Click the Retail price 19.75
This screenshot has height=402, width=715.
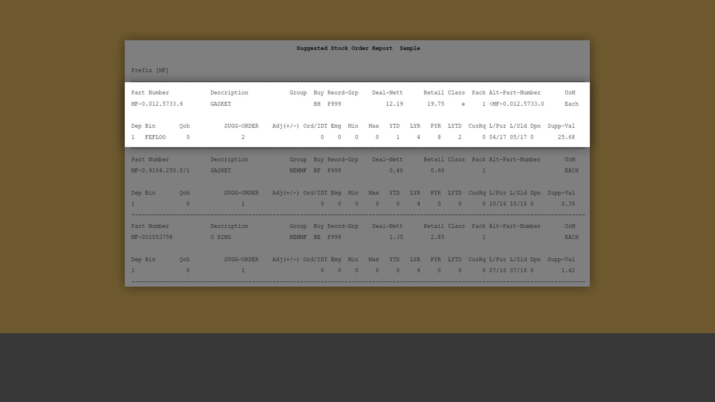pyautogui.click(x=435, y=104)
